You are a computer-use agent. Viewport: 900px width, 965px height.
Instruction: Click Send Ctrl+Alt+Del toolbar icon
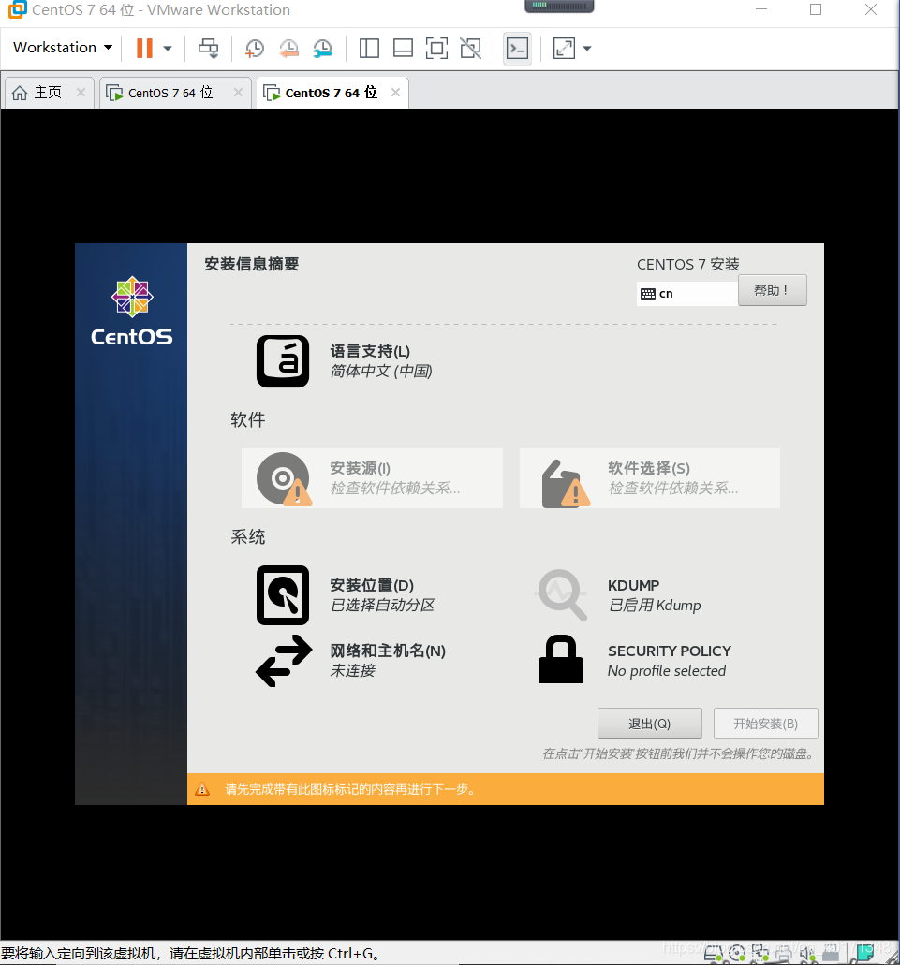[208, 48]
